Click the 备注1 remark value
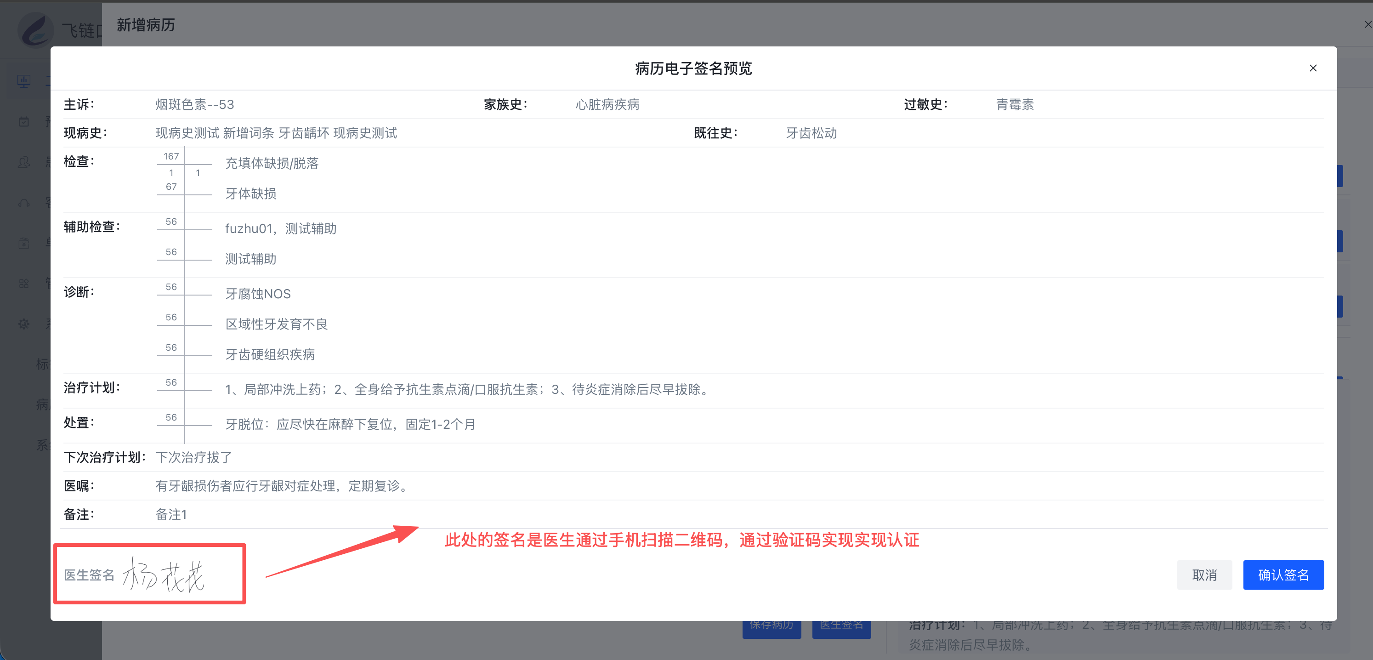Viewport: 1373px width, 660px height. (x=170, y=514)
